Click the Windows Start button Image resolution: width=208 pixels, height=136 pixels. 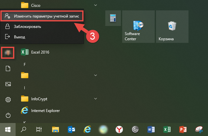pos(8,130)
